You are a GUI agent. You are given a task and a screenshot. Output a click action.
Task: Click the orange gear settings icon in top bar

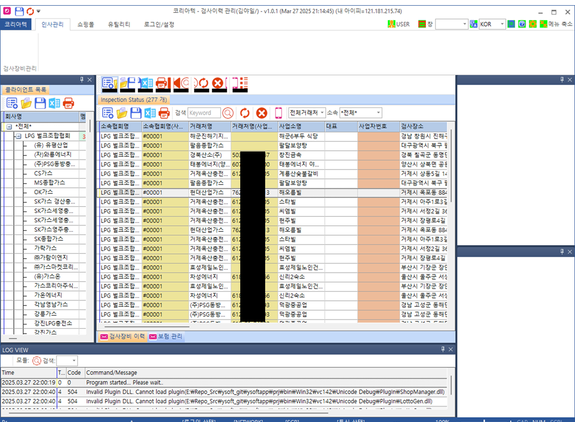[533, 24]
